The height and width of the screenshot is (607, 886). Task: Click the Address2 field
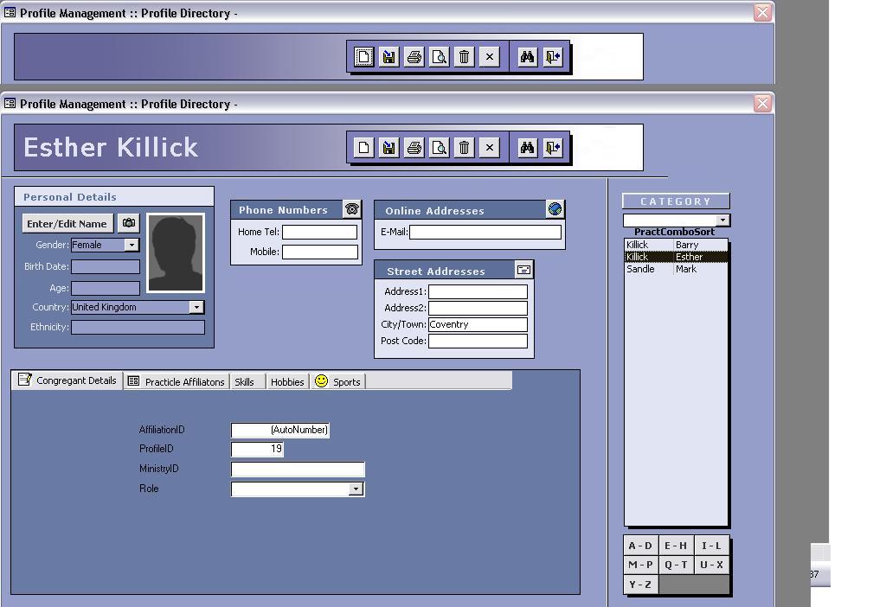(x=478, y=309)
